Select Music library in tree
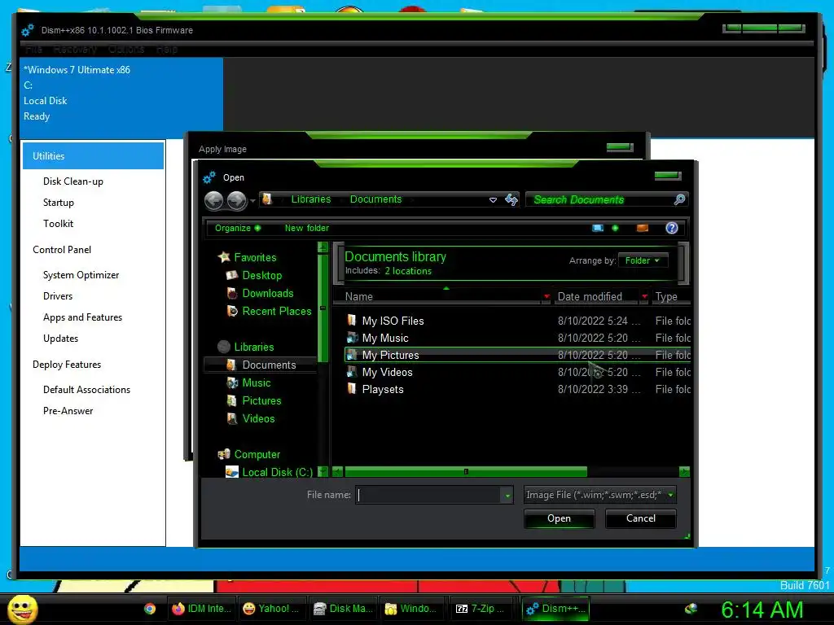The image size is (834, 625). 256,382
